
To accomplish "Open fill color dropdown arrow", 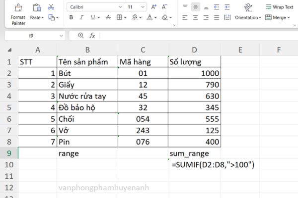I will [x=141, y=18].
